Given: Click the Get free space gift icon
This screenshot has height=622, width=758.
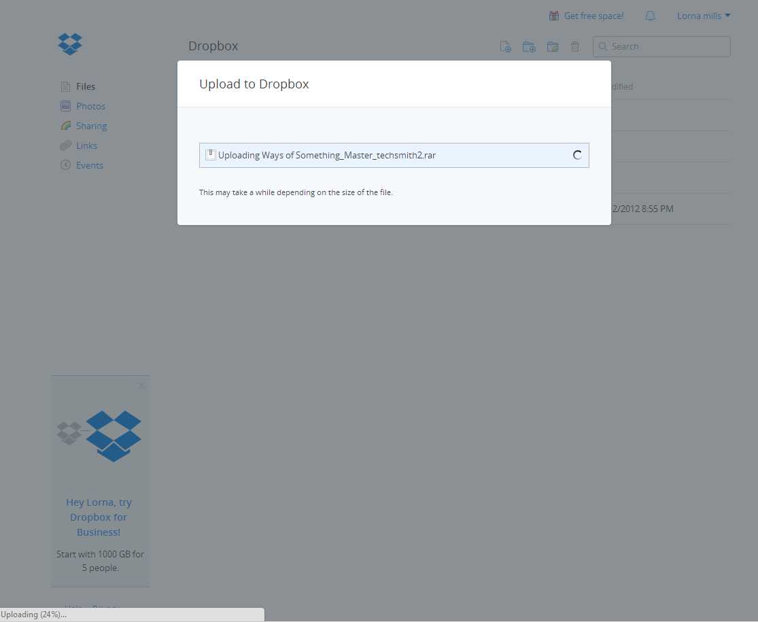Looking at the screenshot, I should [554, 16].
